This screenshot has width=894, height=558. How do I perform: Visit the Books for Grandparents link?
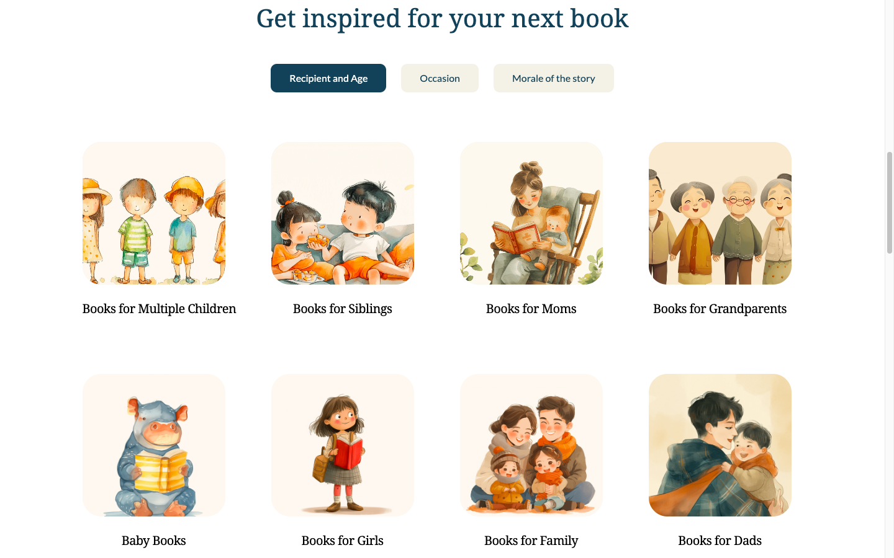pos(720,309)
